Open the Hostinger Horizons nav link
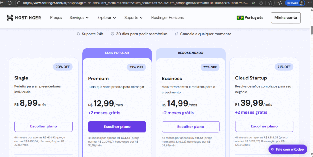The image size is (313, 157). pos(167,18)
